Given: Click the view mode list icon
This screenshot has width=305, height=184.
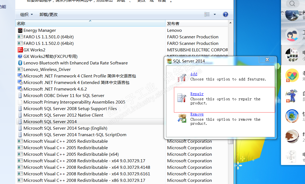Looking at the screenshot, I should pyautogui.click(x=207, y=14).
